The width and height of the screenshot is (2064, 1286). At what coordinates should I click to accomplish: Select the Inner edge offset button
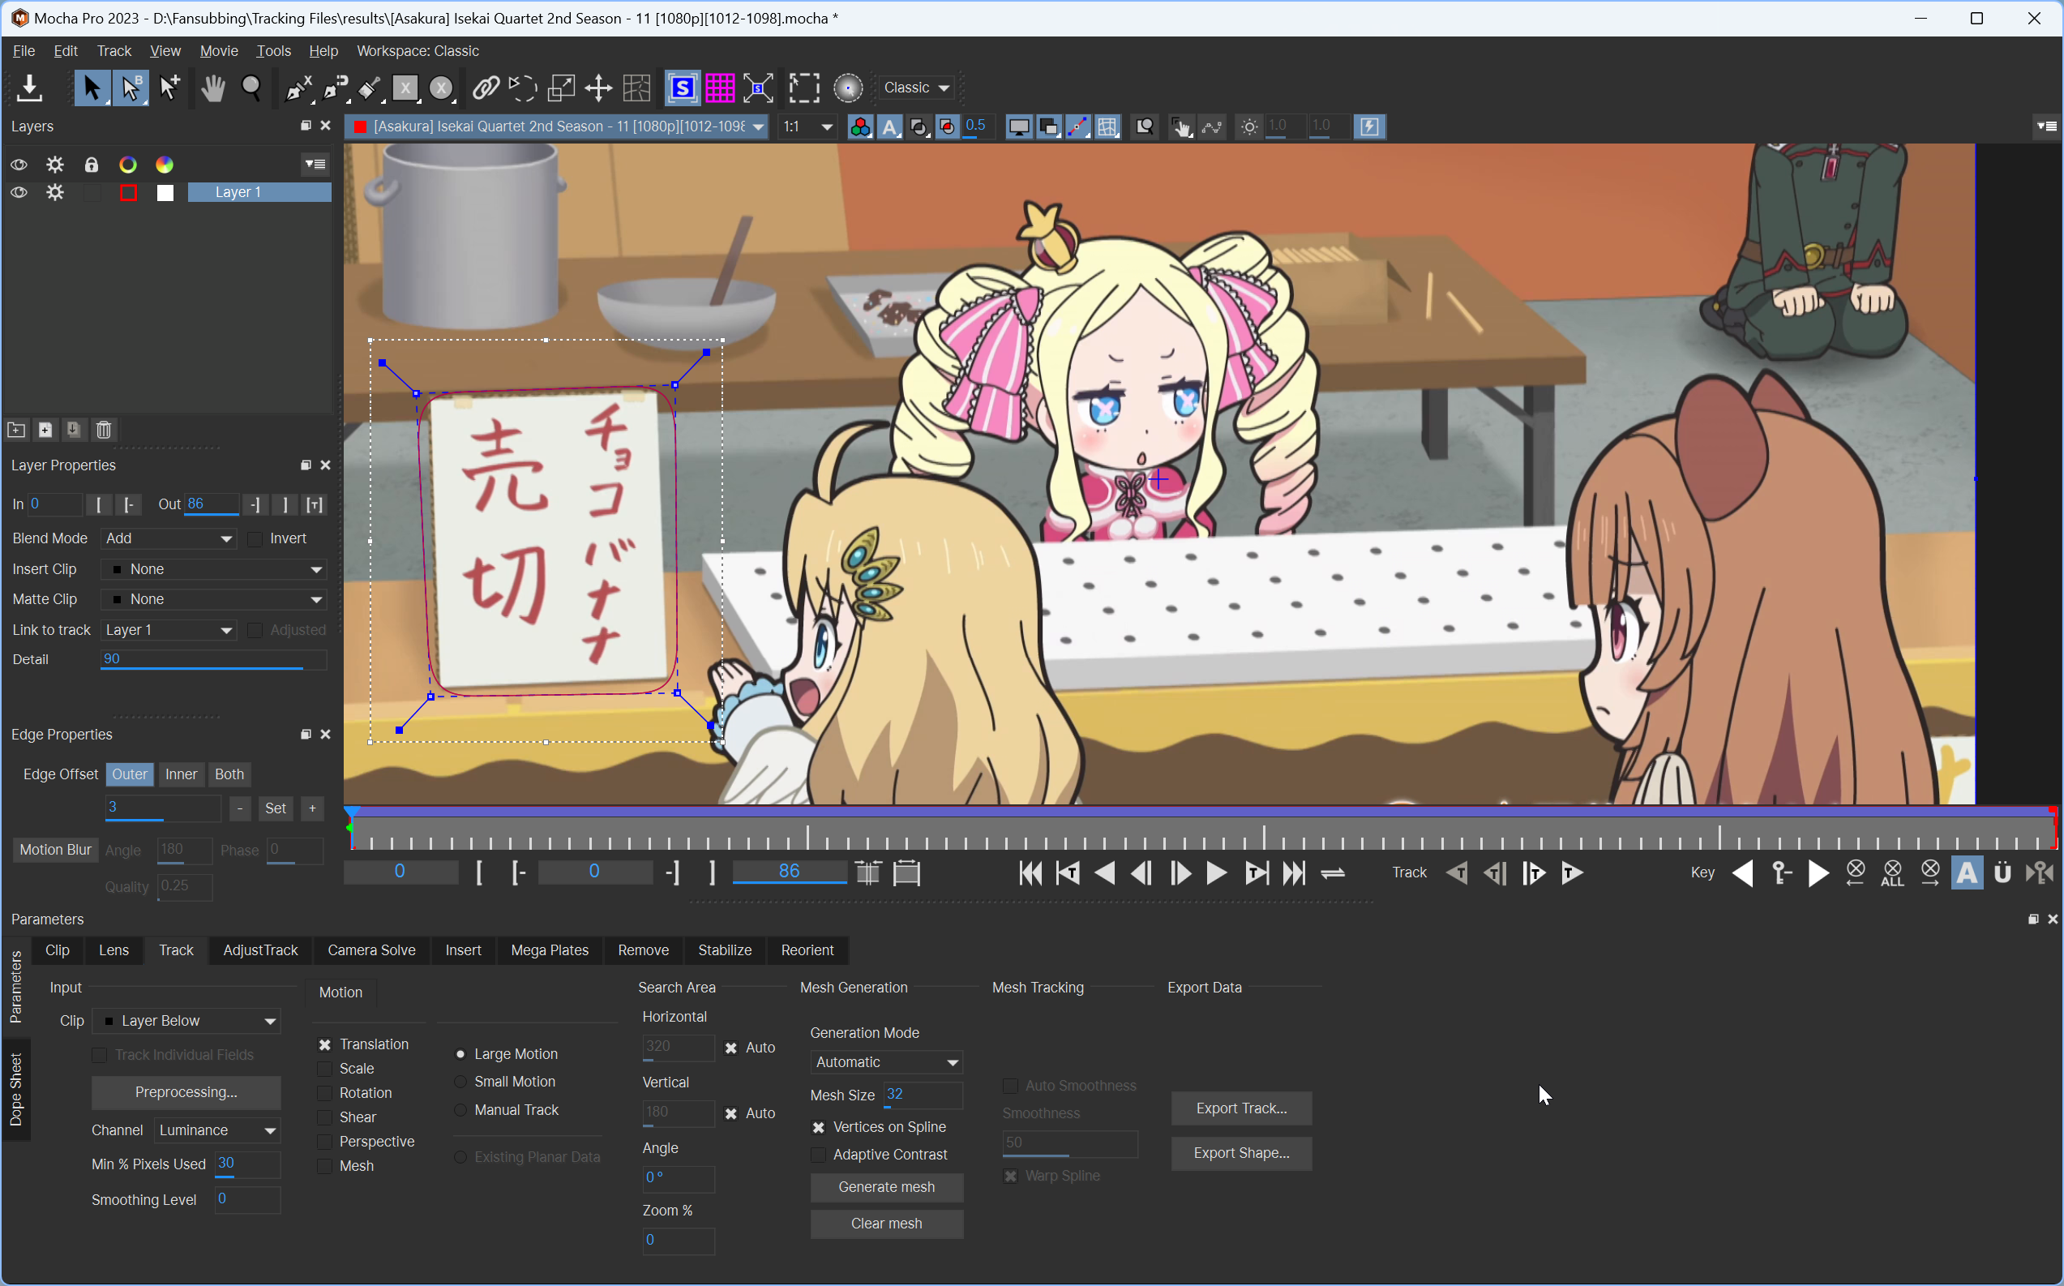181,775
